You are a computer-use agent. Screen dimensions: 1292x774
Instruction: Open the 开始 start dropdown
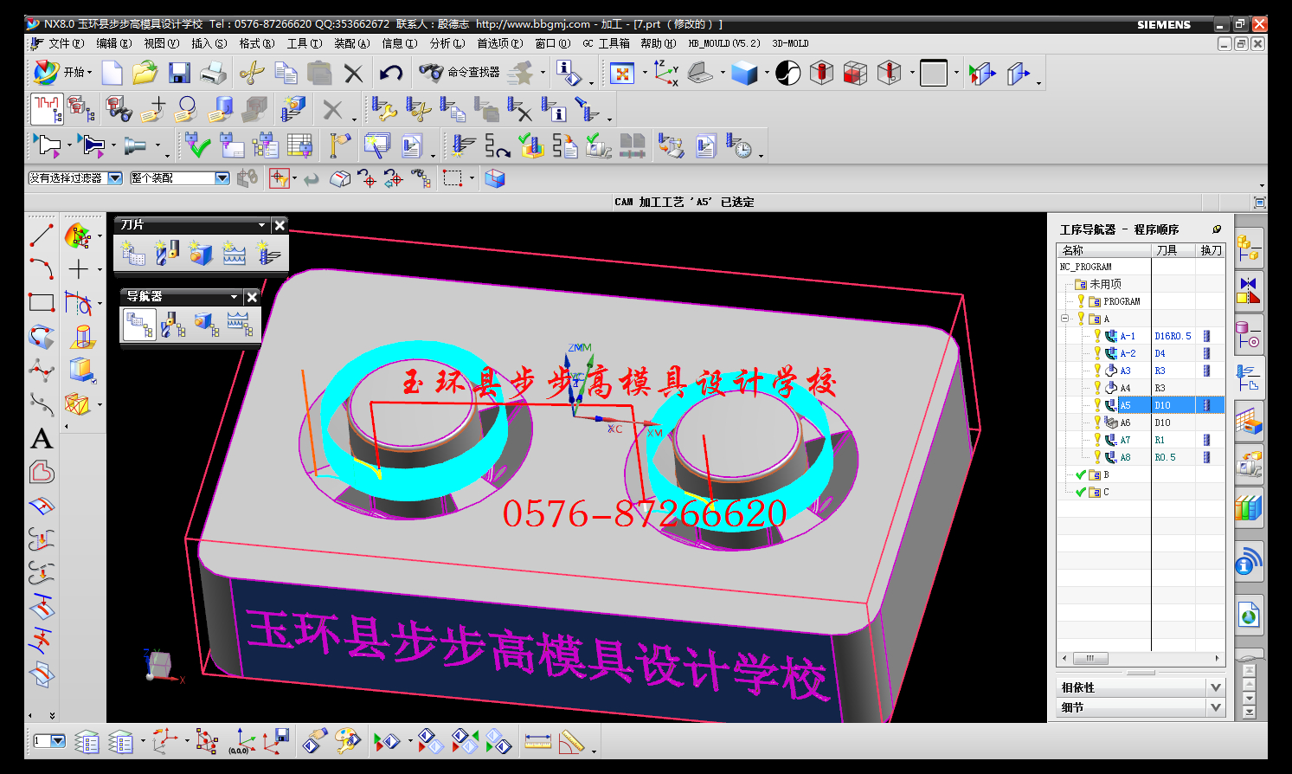62,73
